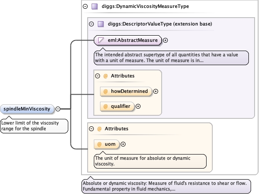The image size is (259, 195).
Task: Click the abstract element icon in eml:AbstractMeasure
Action: tap(101, 40)
